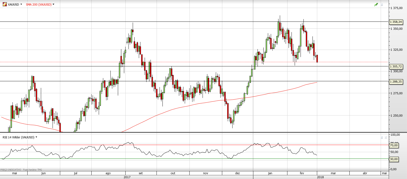Click the 1 325,00 price axis label
407x179 pixels.
pyautogui.click(x=397, y=50)
